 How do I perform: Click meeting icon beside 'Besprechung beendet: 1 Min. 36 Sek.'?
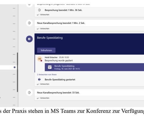[x=39, y=10]
